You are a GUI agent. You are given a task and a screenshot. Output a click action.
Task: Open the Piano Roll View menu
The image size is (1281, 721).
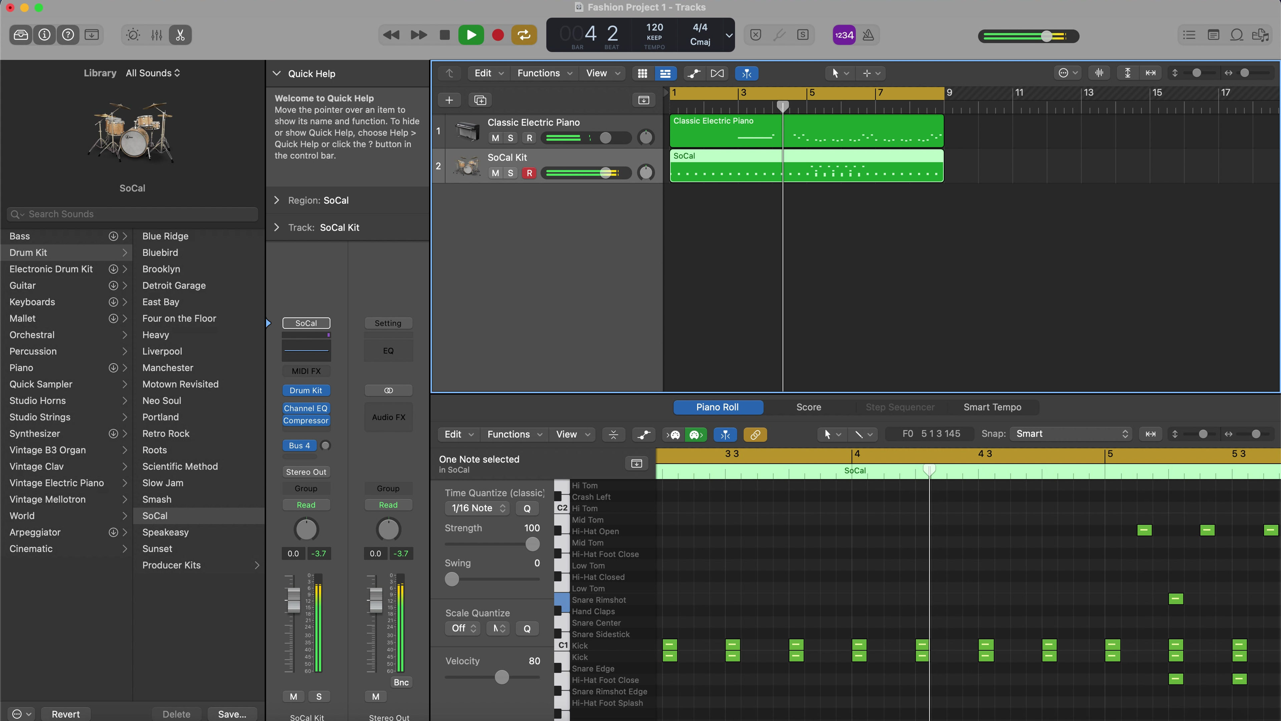coord(572,434)
